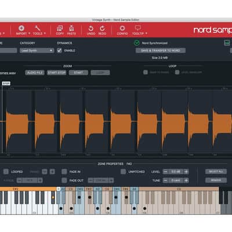Screen dimensions: 232x232
Task: Click the Nord Synchronized status text
Action: [x=155, y=43]
